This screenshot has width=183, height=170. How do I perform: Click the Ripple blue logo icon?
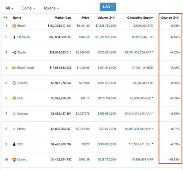point(14,52)
